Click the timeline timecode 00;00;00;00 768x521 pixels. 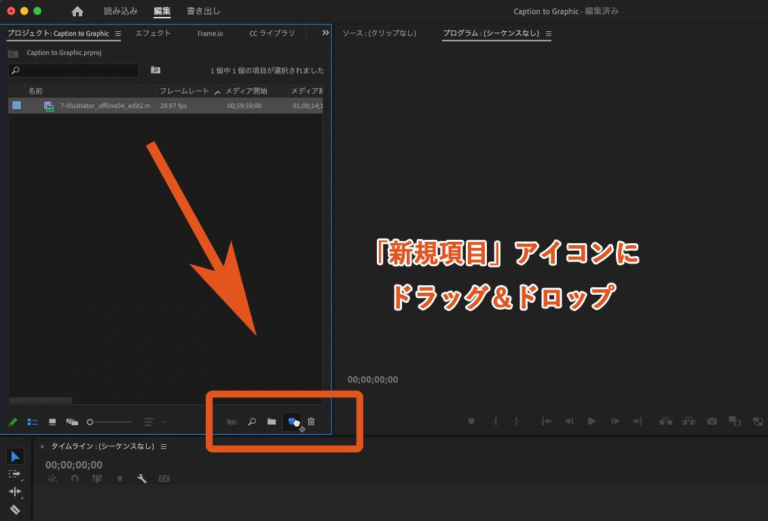[x=74, y=465]
